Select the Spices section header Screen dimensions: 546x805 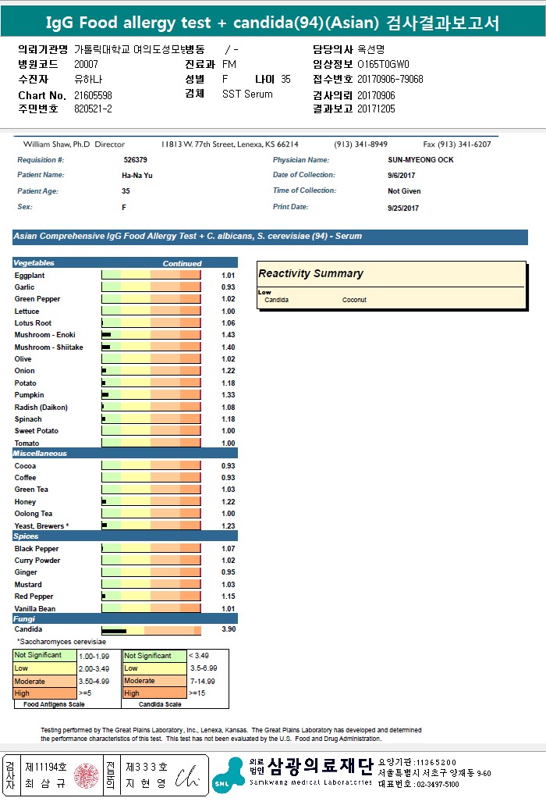(125, 536)
